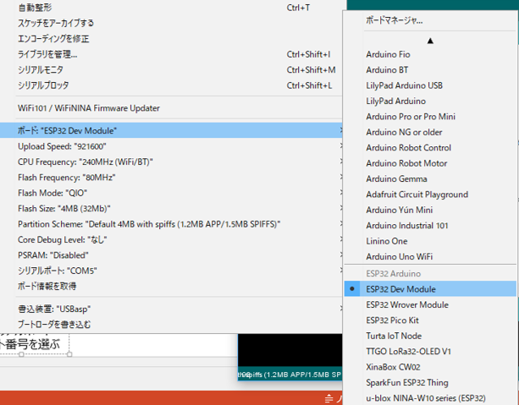Screen dimensions: 519x405
Task: Expand Upload Speed "921600" submenu
Action: click(171, 146)
